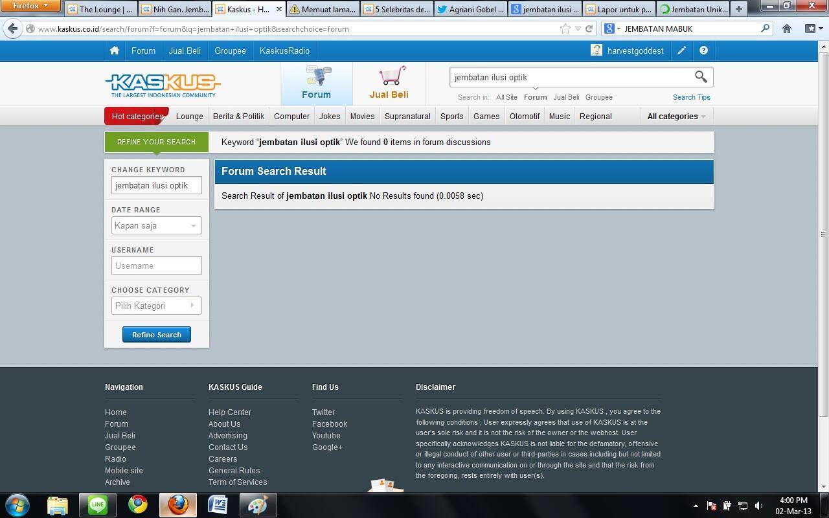829x518 pixels.
Task: Click the browser back arrow button
Action: click(12, 28)
